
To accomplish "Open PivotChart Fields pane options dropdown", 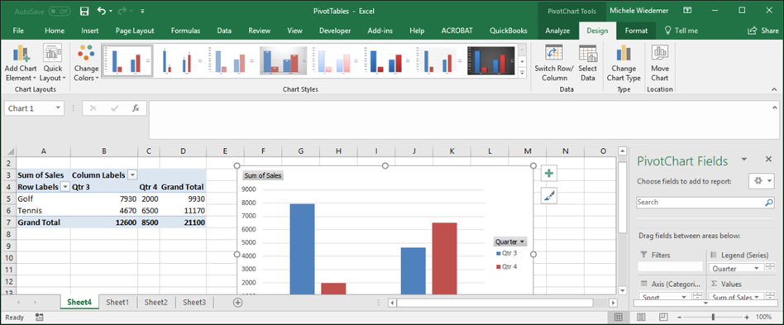I will 744,159.
